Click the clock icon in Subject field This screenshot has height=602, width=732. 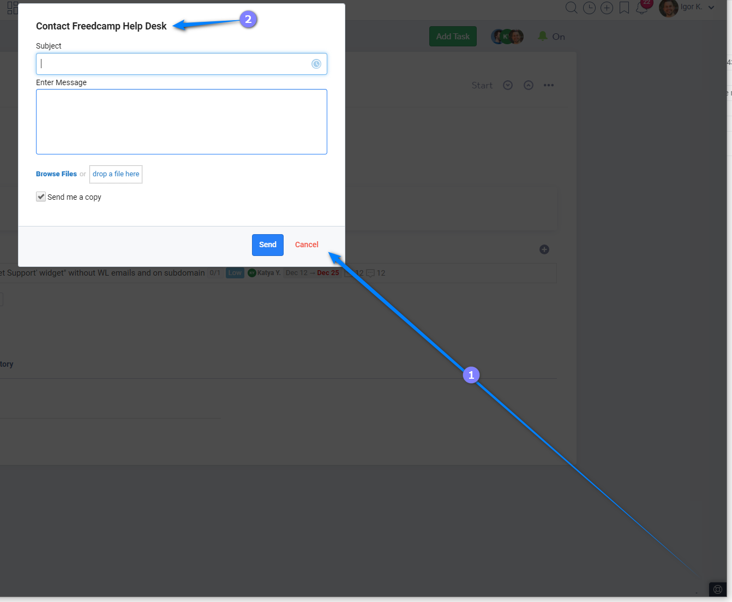coord(316,64)
